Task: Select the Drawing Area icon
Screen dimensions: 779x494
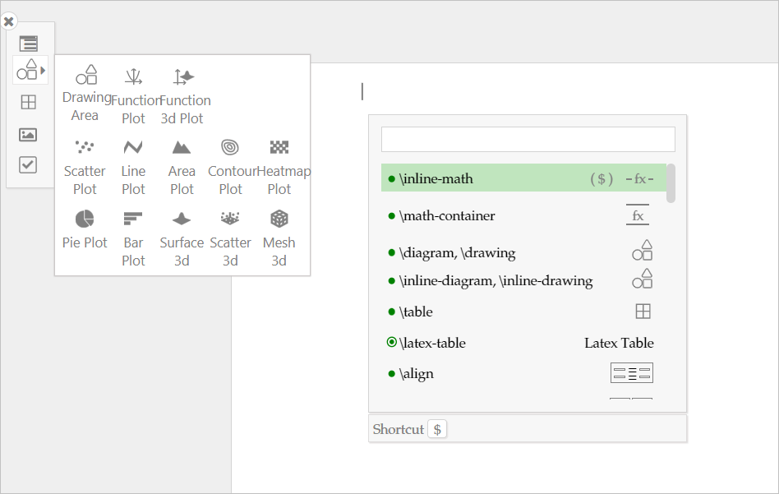Action: pos(86,76)
